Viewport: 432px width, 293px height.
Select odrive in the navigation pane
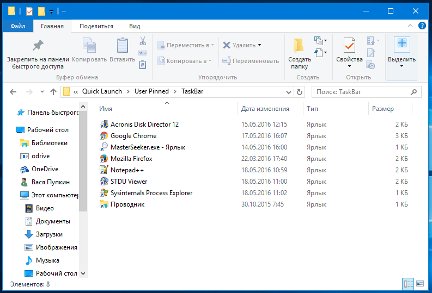(35, 156)
